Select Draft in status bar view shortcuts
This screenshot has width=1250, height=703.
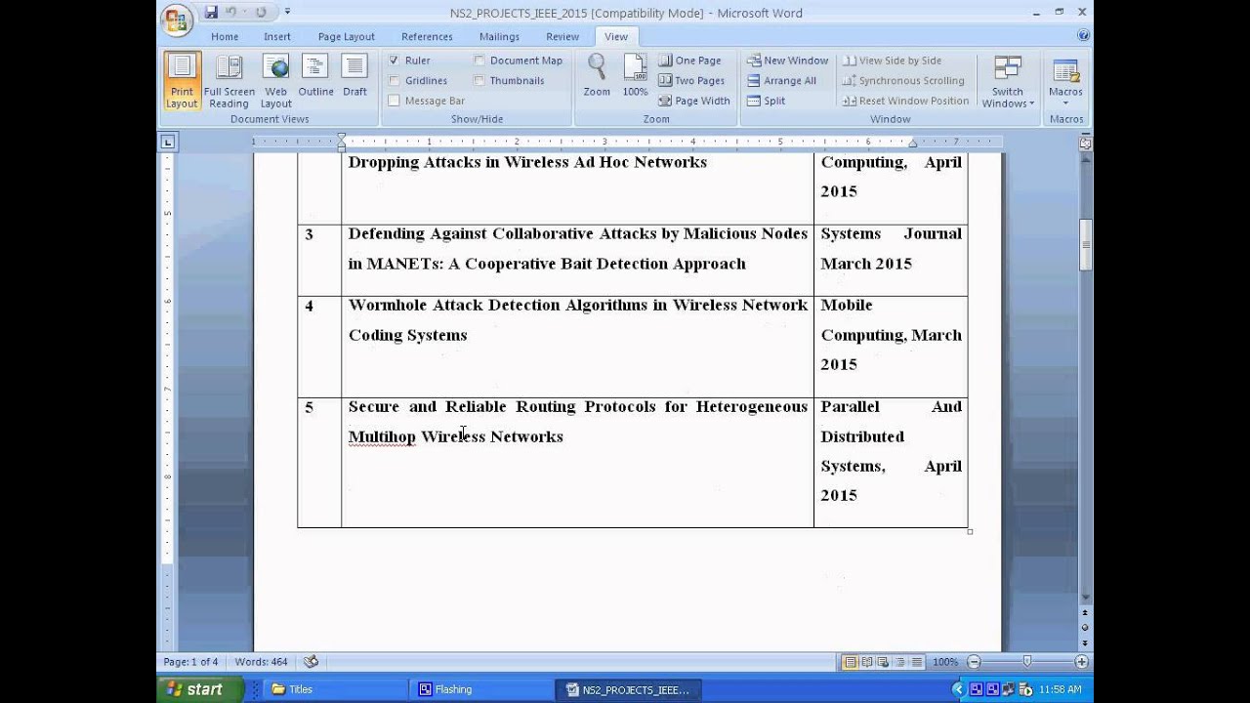917,662
